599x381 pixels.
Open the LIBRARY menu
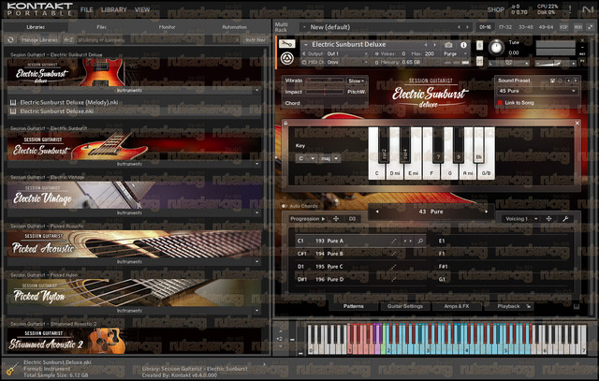tap(114, 9)
